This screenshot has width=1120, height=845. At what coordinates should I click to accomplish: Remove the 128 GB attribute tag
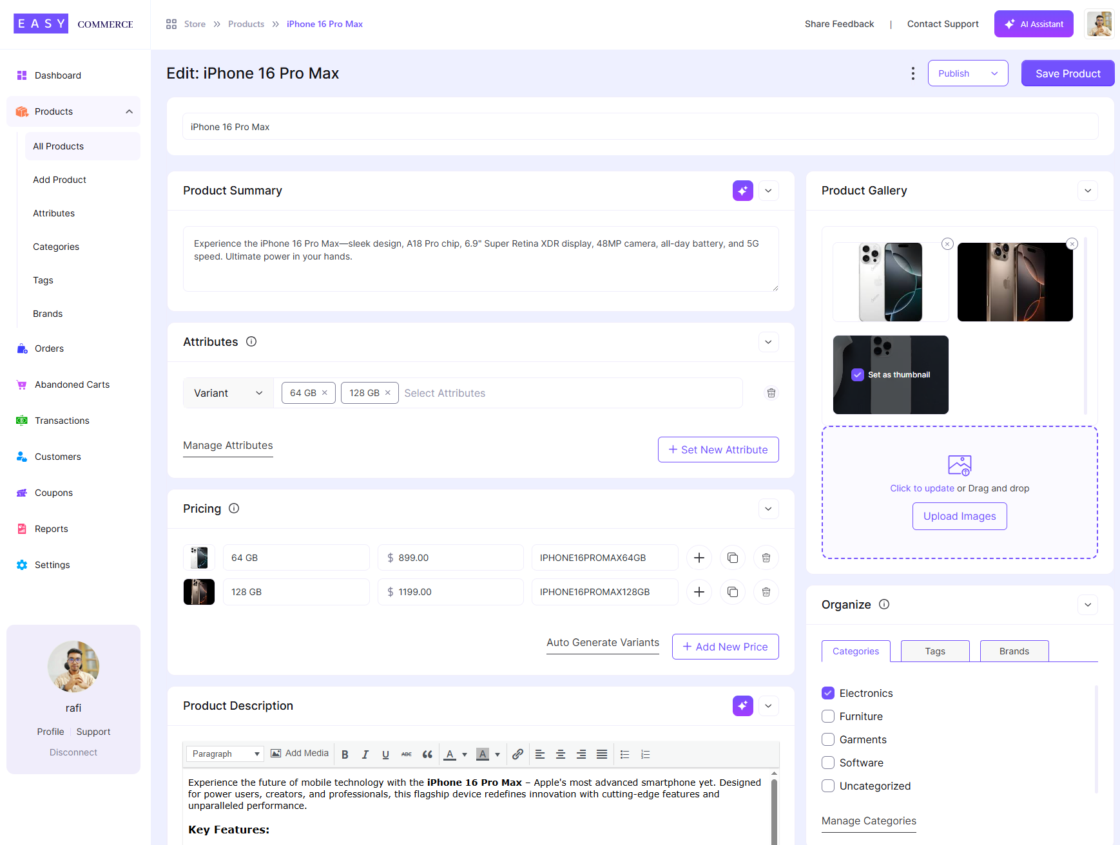(x=388, y=393)
